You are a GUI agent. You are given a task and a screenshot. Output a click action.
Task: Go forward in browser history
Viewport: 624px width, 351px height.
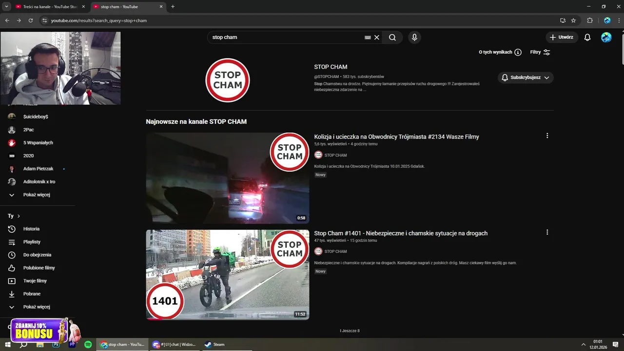point(19,20)
